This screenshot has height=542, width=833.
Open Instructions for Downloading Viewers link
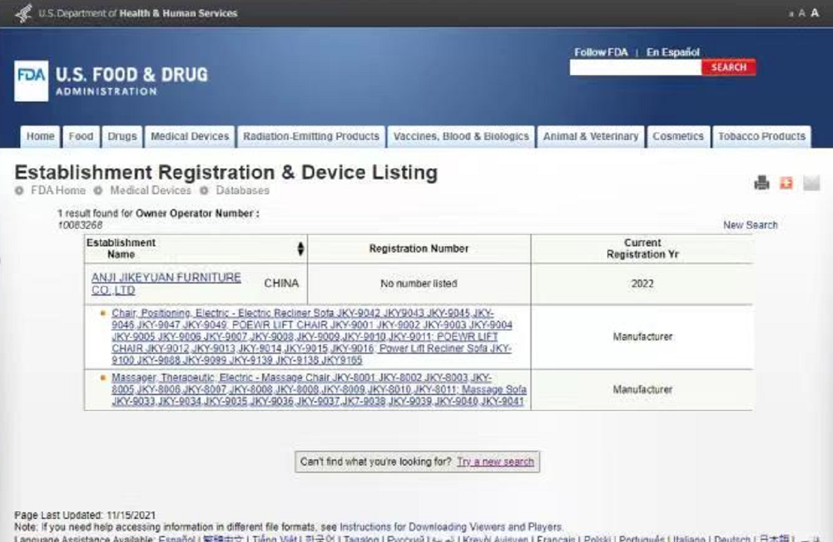click(x=450, y=526)
